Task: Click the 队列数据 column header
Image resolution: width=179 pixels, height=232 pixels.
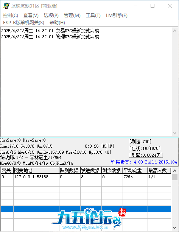Action: 70,170
